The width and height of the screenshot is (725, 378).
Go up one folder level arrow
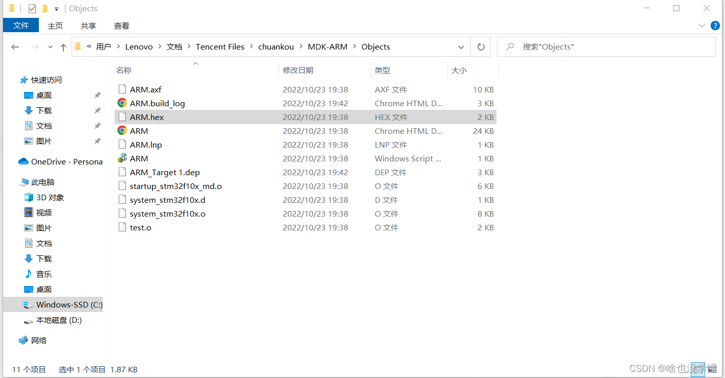click(x=63, y=47)
